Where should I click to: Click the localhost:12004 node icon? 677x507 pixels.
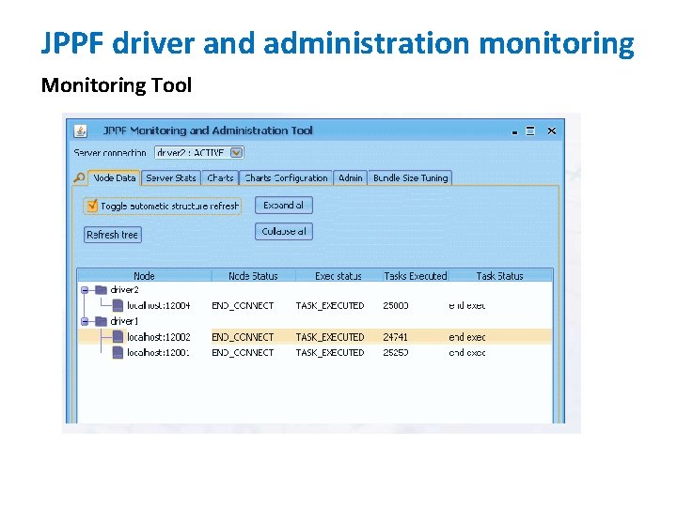tap(118, 305)
